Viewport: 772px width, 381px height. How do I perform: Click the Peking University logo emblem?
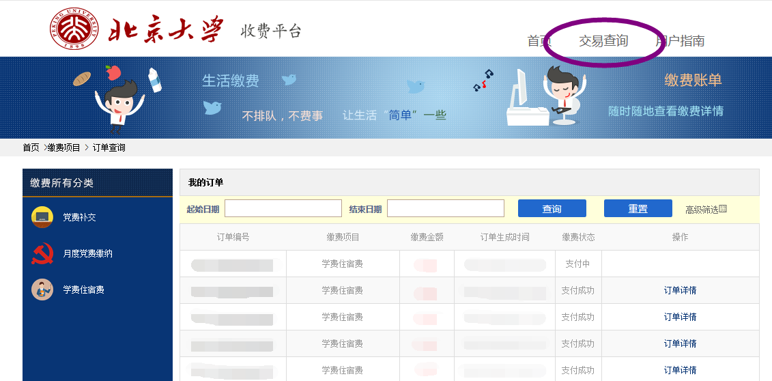[74, 29]
